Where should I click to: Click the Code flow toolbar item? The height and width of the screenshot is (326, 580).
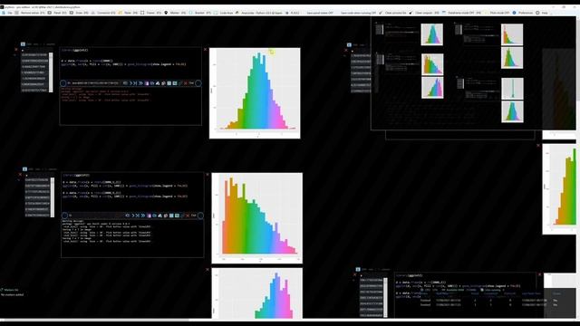[224, 13]
